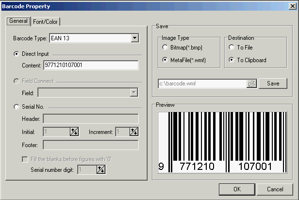Screen dimensions: 299x200
Task: Click the Save button
Action: click(x=273, y=83)
